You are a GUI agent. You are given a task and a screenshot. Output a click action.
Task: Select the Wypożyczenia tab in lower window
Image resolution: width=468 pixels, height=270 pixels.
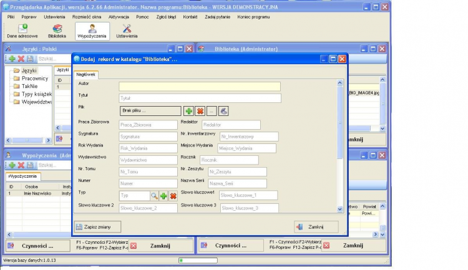coord(23,176)
